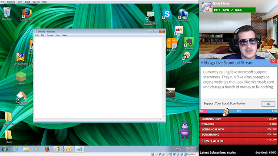Click the donation goal progress bar
The image size is (278, 156).
238,111
